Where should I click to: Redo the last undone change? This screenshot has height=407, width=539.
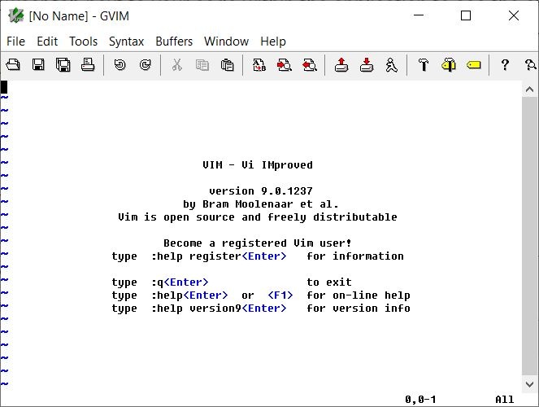(146, 64)
